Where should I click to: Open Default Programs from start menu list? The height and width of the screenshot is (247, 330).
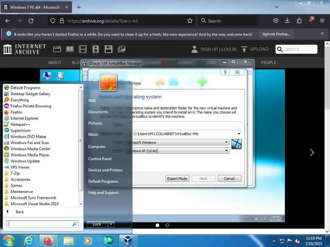click(x=25, y=87)
